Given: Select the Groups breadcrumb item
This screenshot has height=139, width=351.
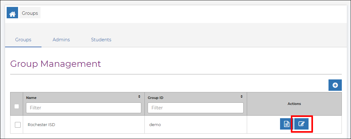Looking at the screenshot, I should click(30, 13).
